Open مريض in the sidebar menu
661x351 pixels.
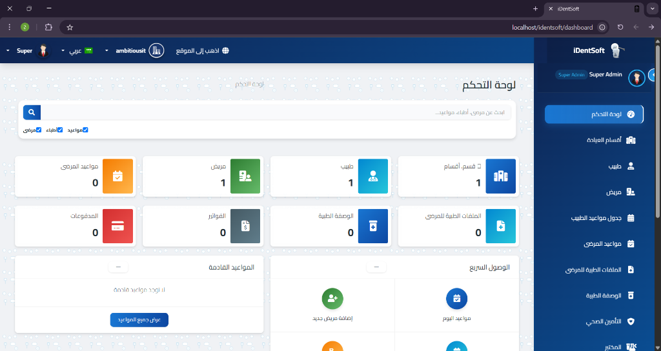594,192
